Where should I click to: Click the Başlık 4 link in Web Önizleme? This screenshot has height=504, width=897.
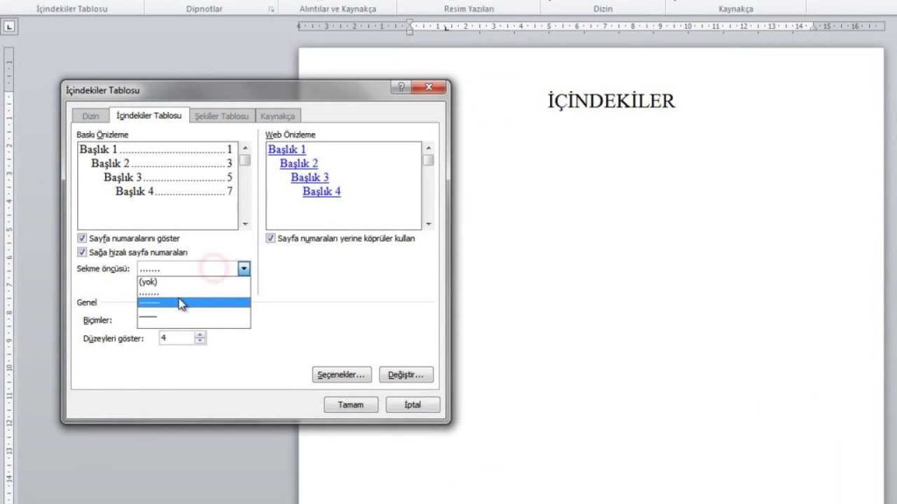[x=321, y=192]
